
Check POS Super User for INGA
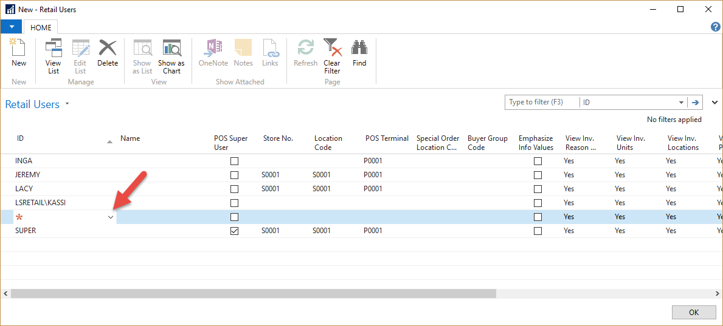[x=234, y=161]
